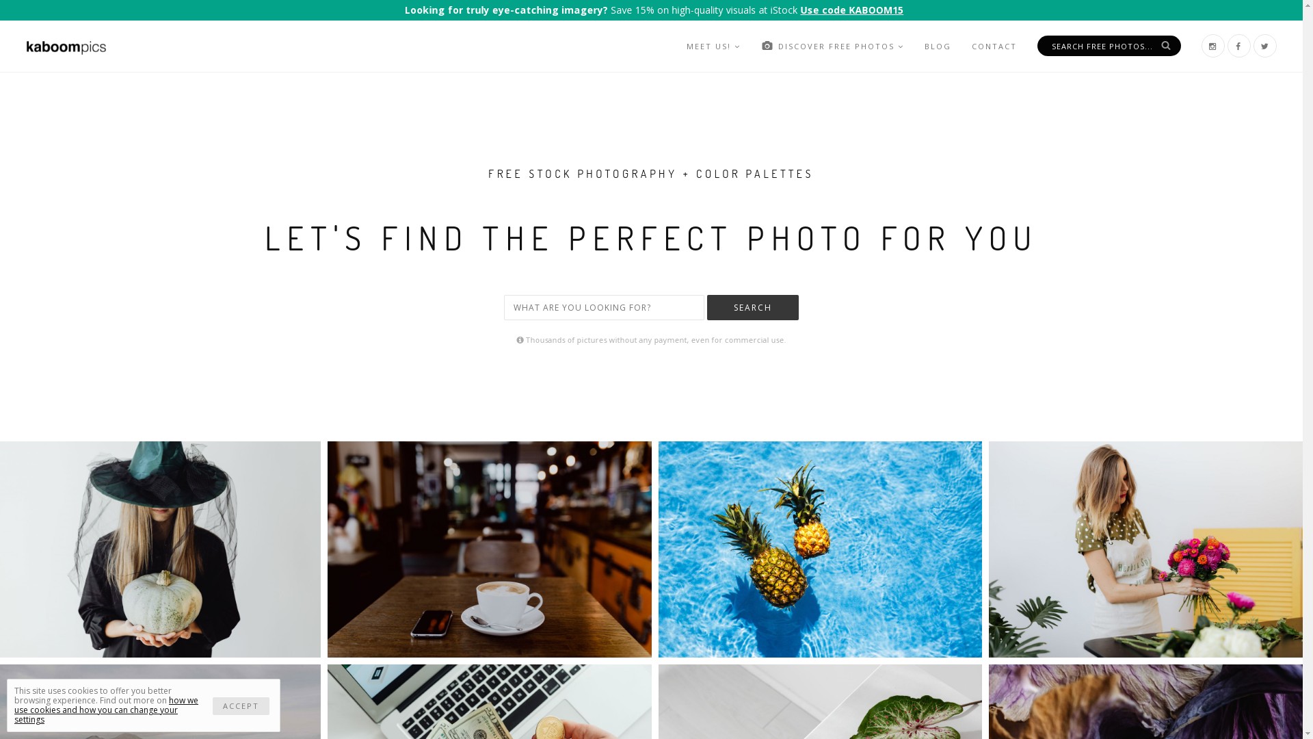Open the witch with pumpkin photo

[x=160, y=549]
